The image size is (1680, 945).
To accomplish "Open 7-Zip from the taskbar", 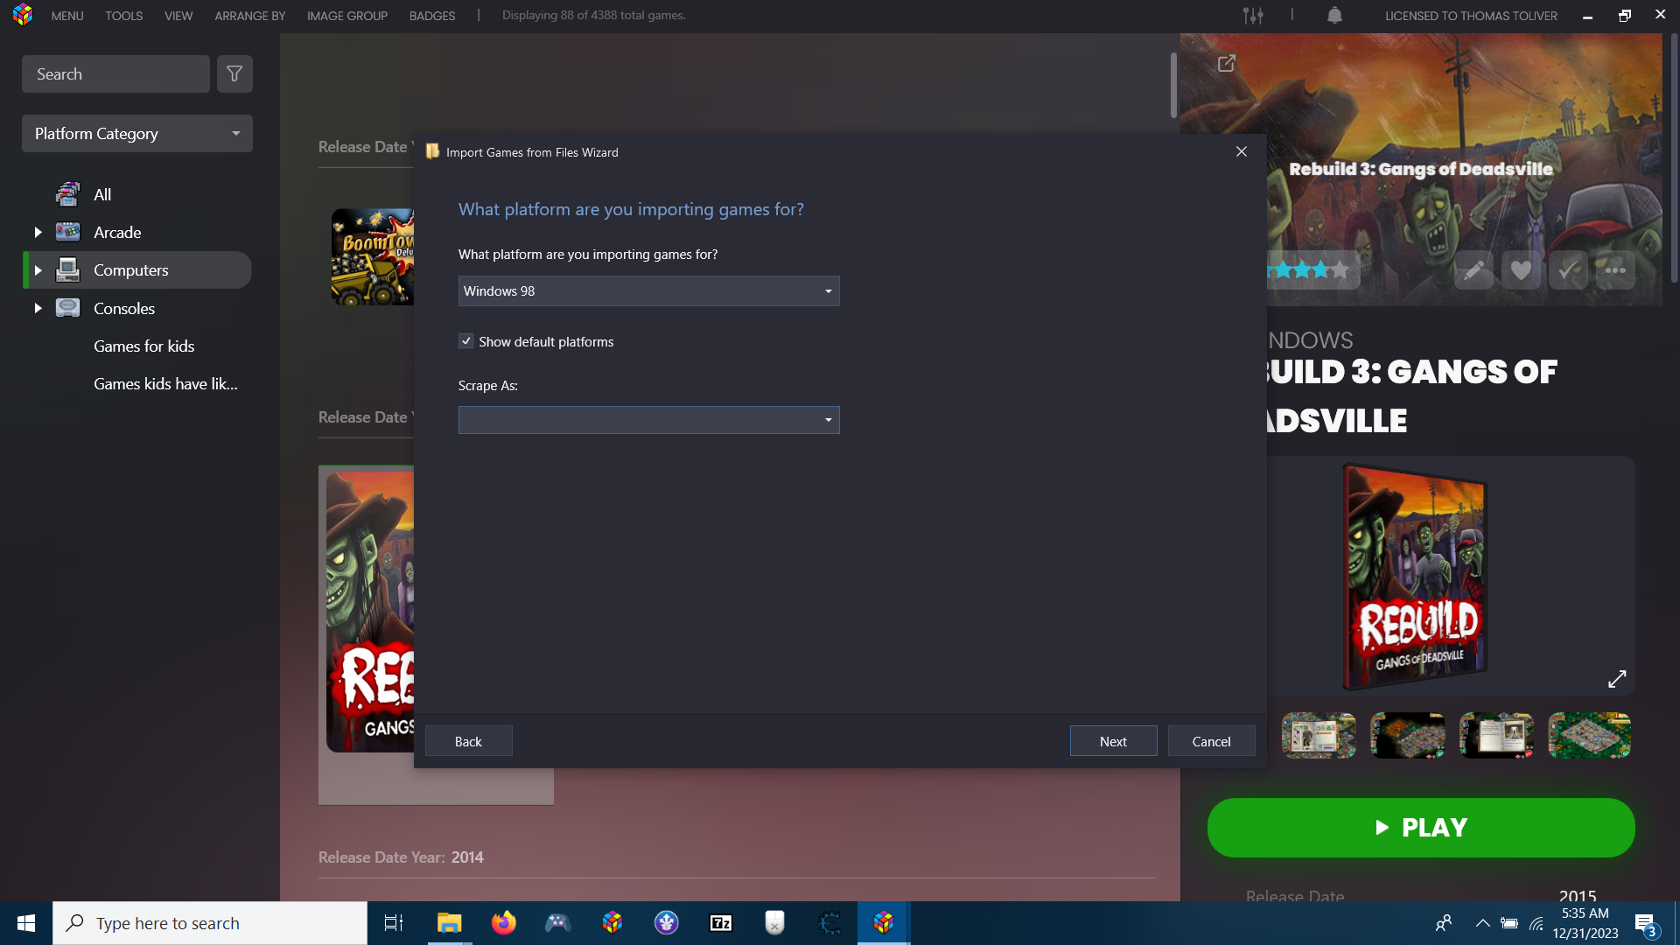I will pos(721,923).
